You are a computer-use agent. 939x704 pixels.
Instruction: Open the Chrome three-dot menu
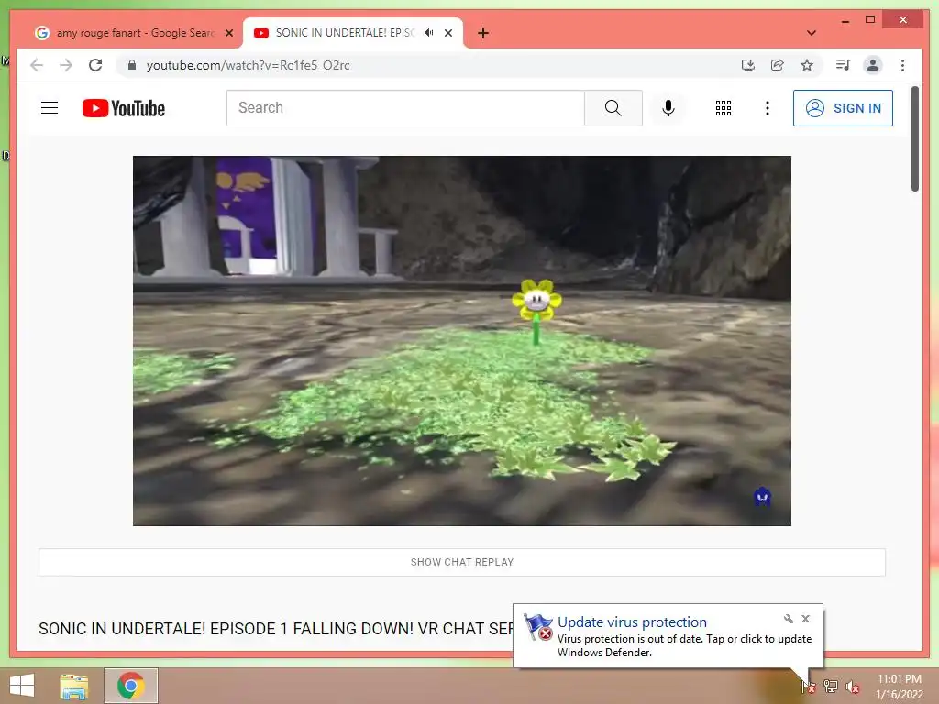click(902, 65)
